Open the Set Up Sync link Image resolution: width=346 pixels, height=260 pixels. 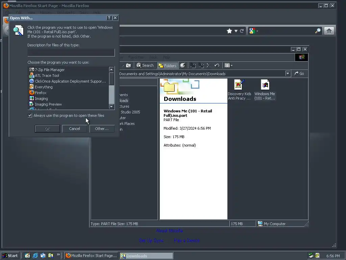[151, 240]
